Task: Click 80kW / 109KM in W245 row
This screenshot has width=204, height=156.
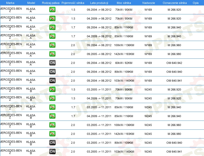Action: click(124, 143)
